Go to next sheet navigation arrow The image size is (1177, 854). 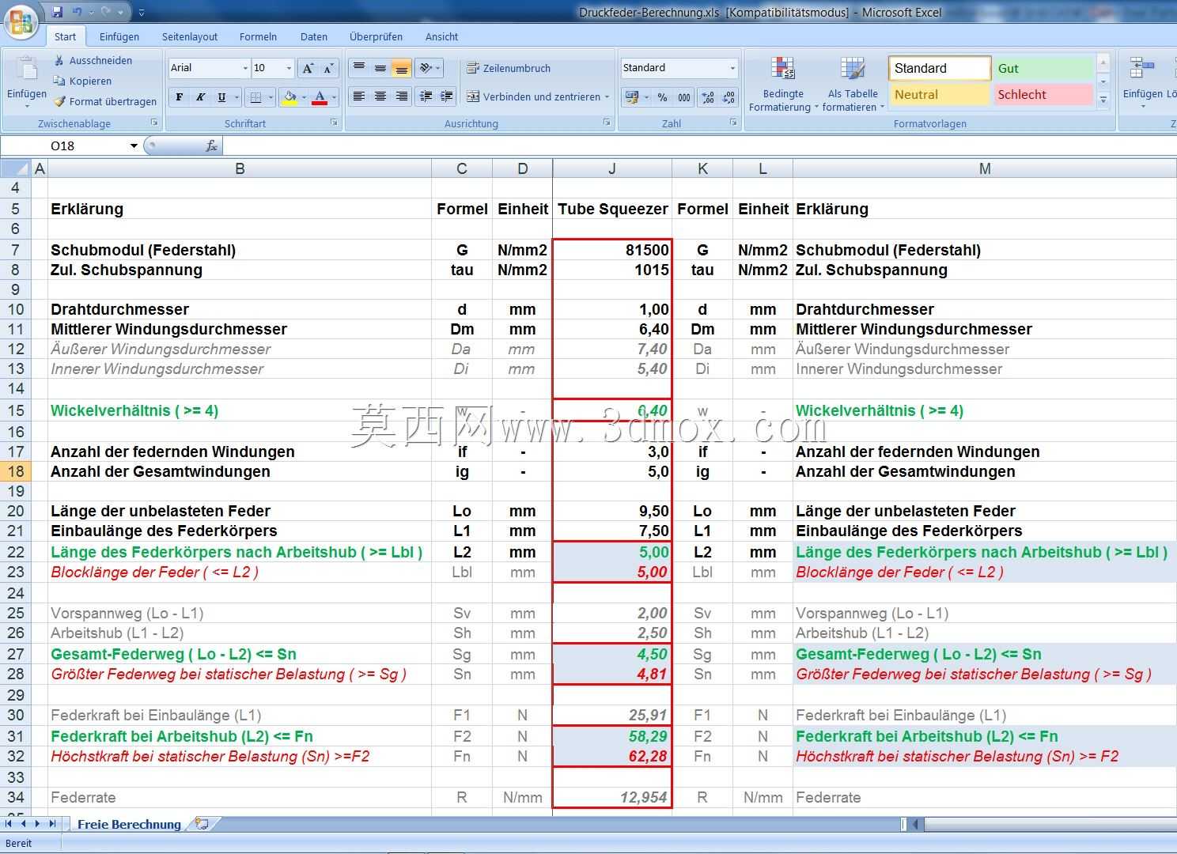point(37,824)
